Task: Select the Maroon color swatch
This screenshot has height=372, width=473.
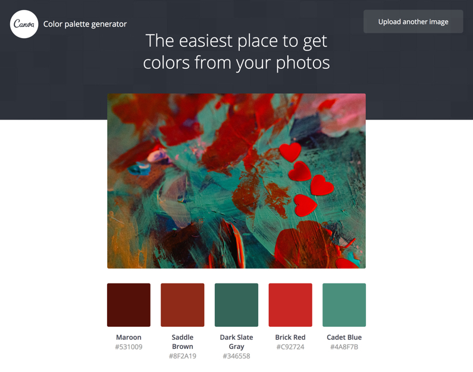Action: pyautogui.click(x=129, y=305)
